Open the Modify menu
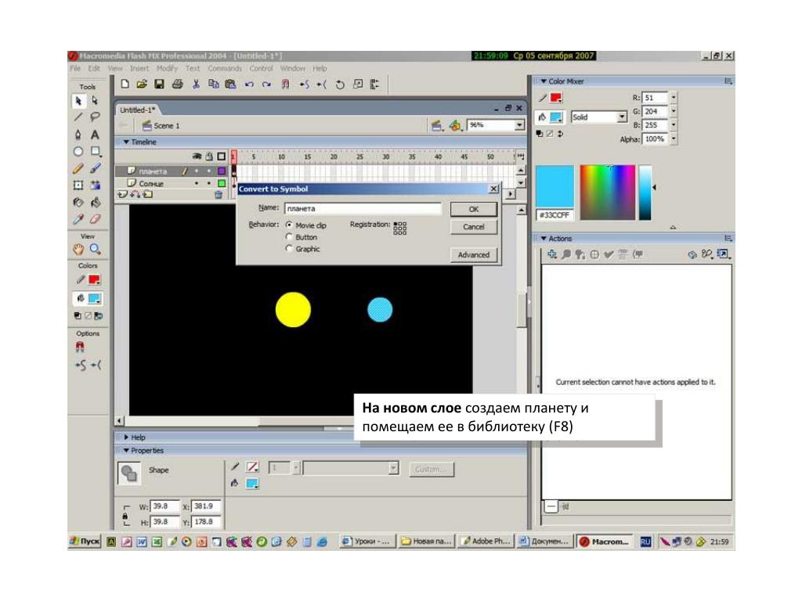 click(x=167, y=68)
